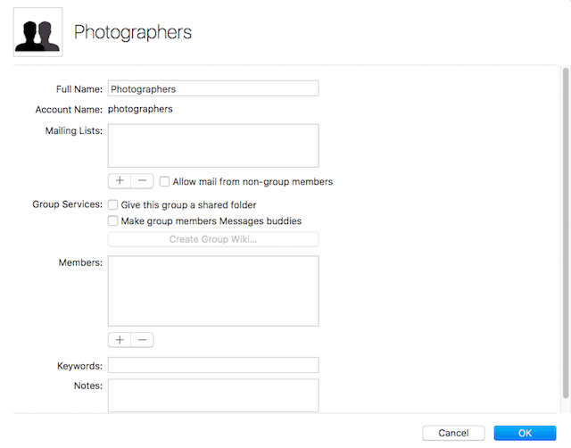Click the Photographers heading title
Screen dimensions: 571x448
(132, 33)
